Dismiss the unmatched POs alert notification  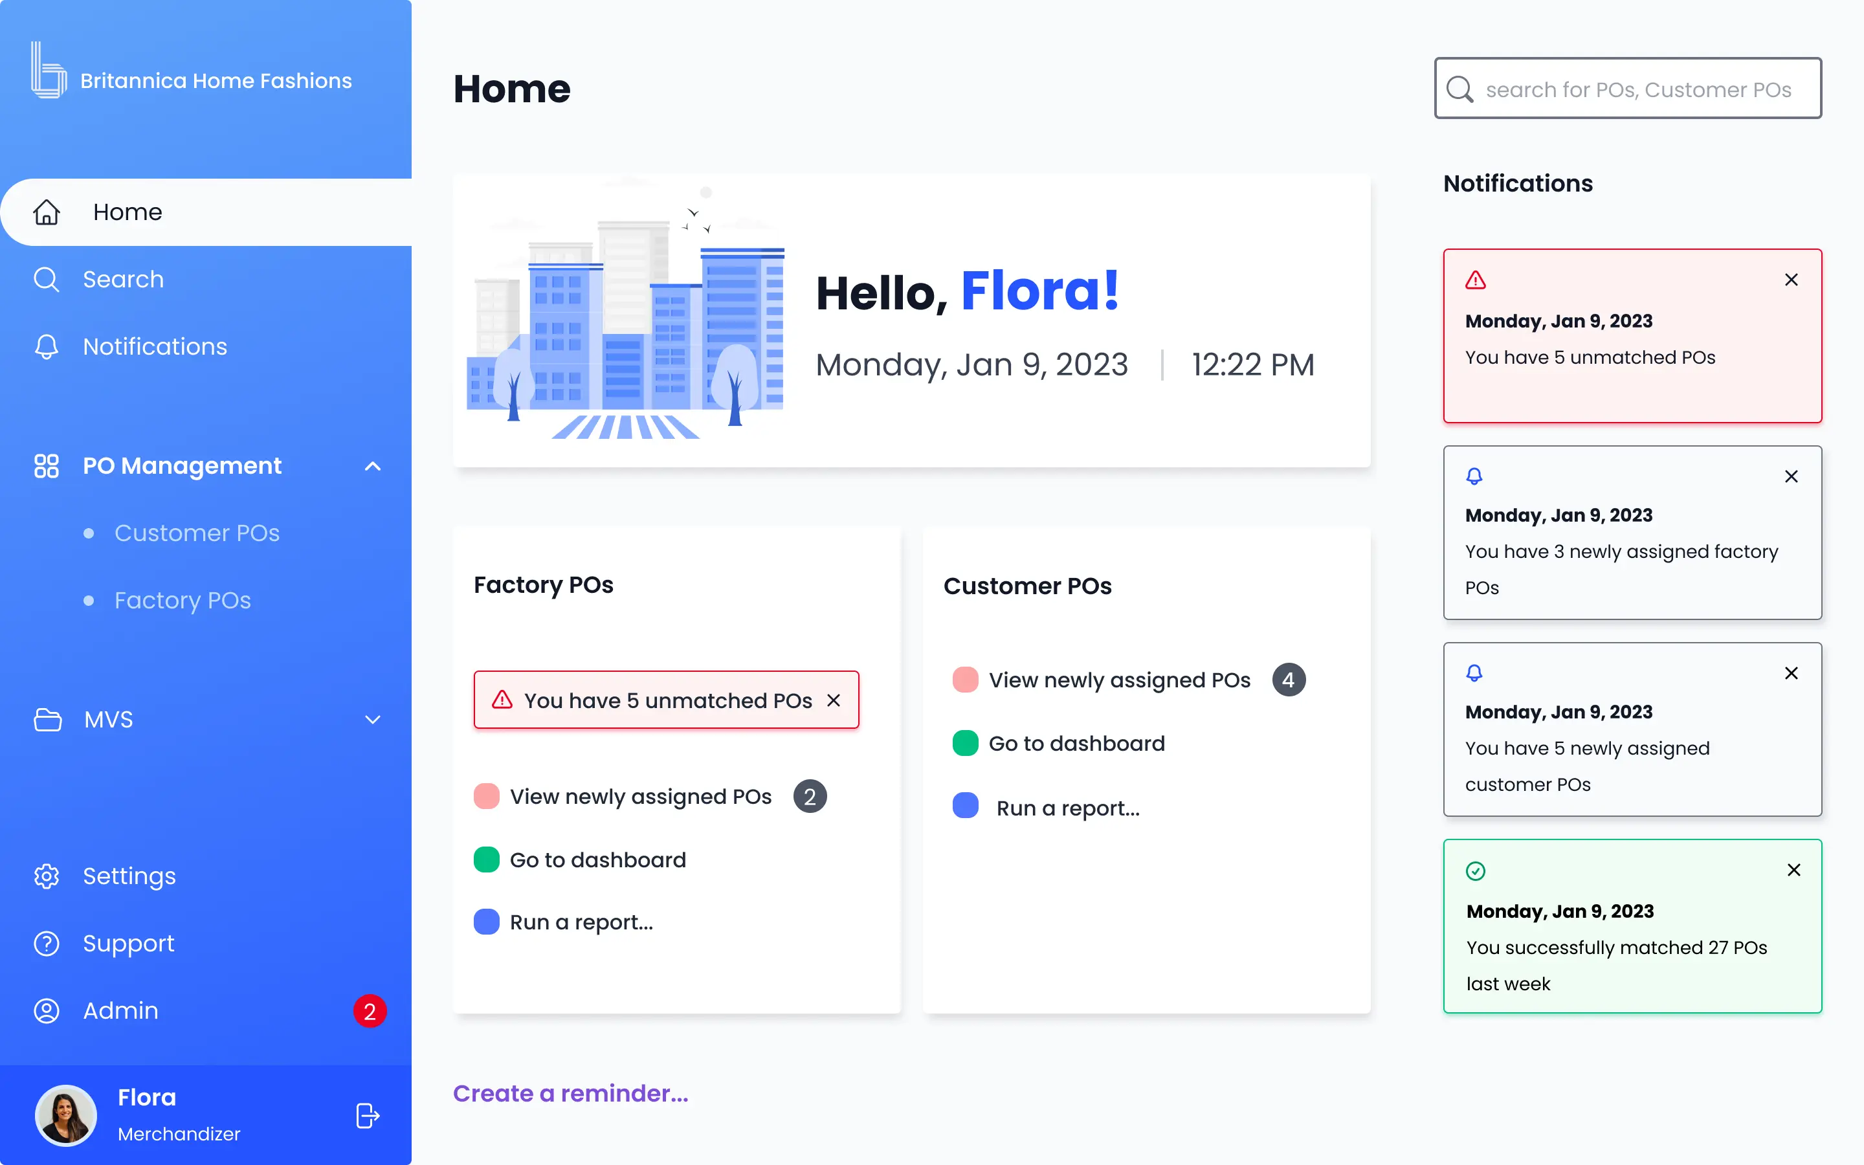tap(1792, 279)
